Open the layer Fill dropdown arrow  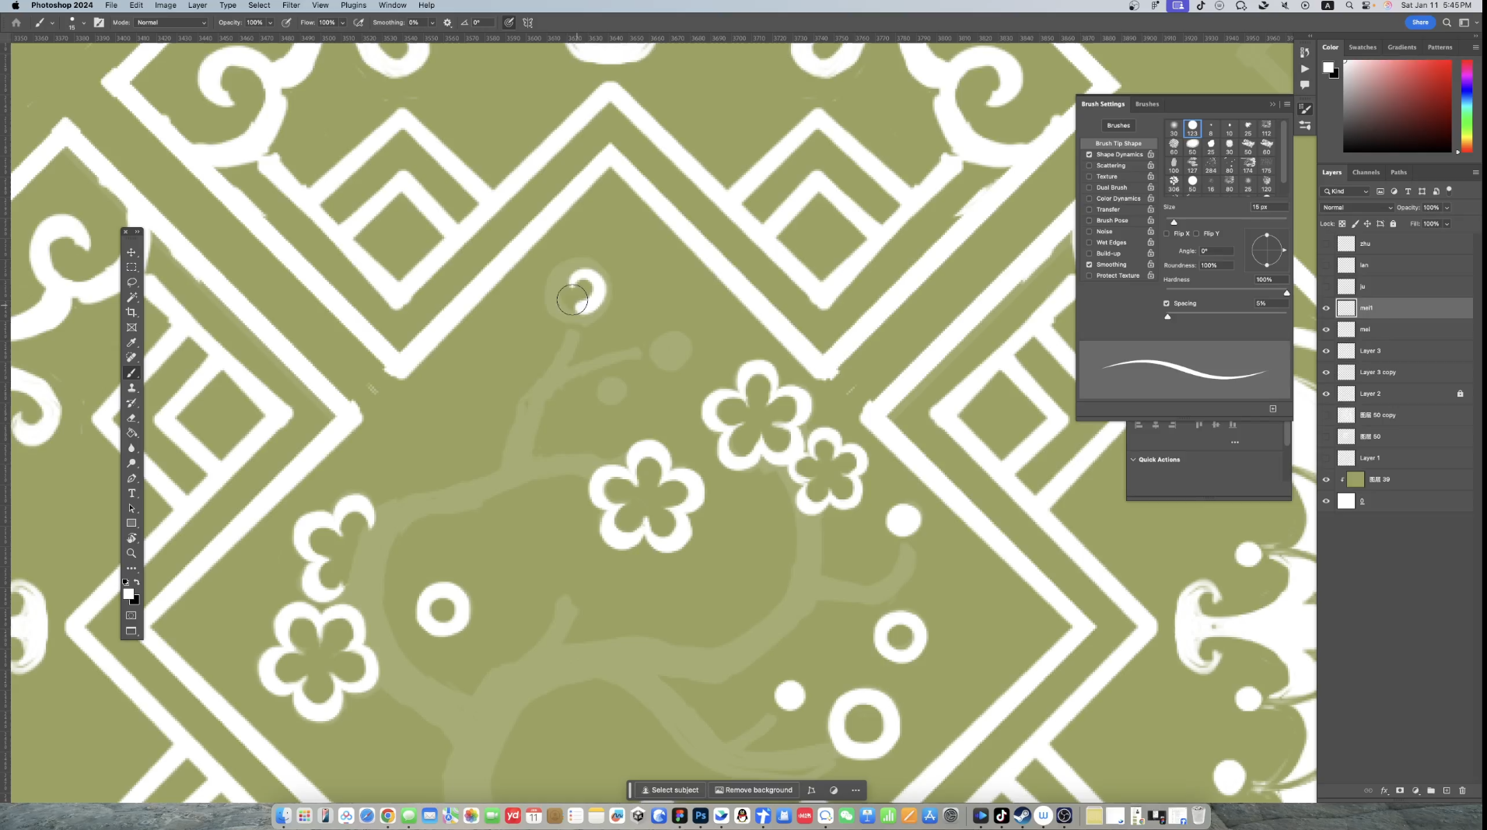[x=1447, y=224]
